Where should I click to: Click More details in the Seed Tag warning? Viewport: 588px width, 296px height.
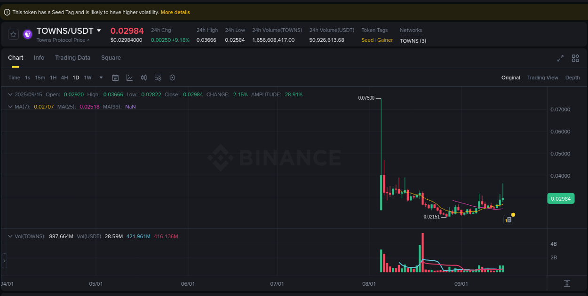point(175,12)
